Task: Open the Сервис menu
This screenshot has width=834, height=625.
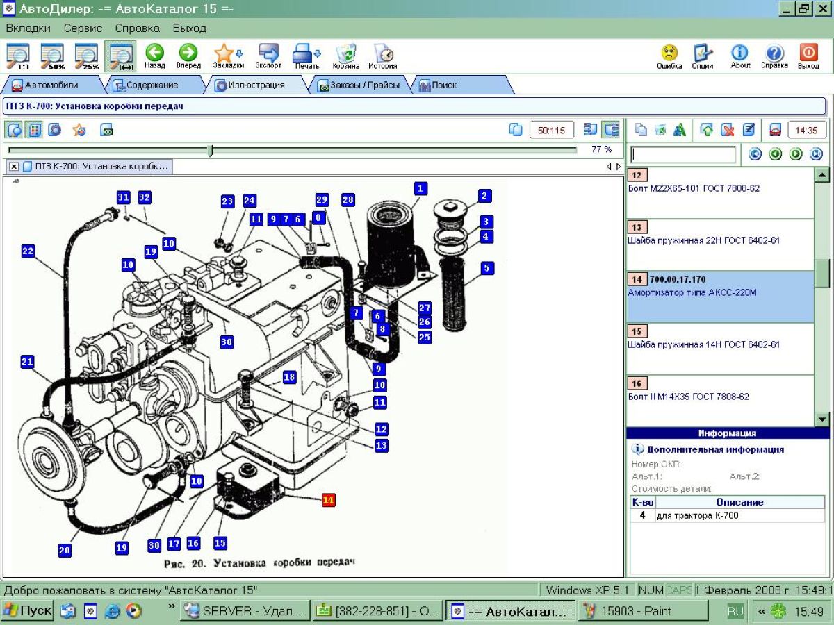Action: coord(83,28)
